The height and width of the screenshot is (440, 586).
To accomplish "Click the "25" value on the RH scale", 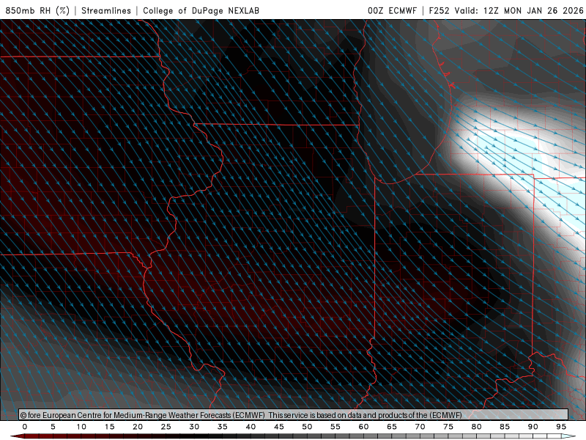I will pyautogui.click(x=166, y=427).
